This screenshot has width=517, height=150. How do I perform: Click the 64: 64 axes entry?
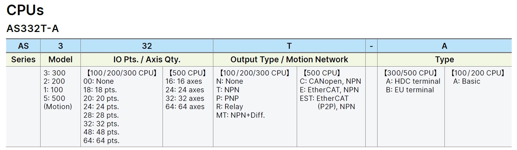185,107
